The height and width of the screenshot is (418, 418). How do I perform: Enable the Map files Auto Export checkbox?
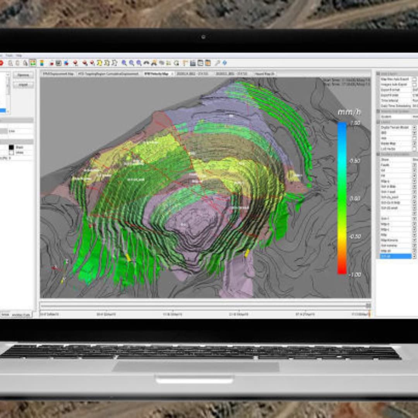(x=414, y=79)
